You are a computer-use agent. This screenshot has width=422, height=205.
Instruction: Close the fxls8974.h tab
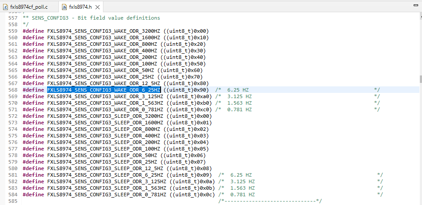pos(97,7)
